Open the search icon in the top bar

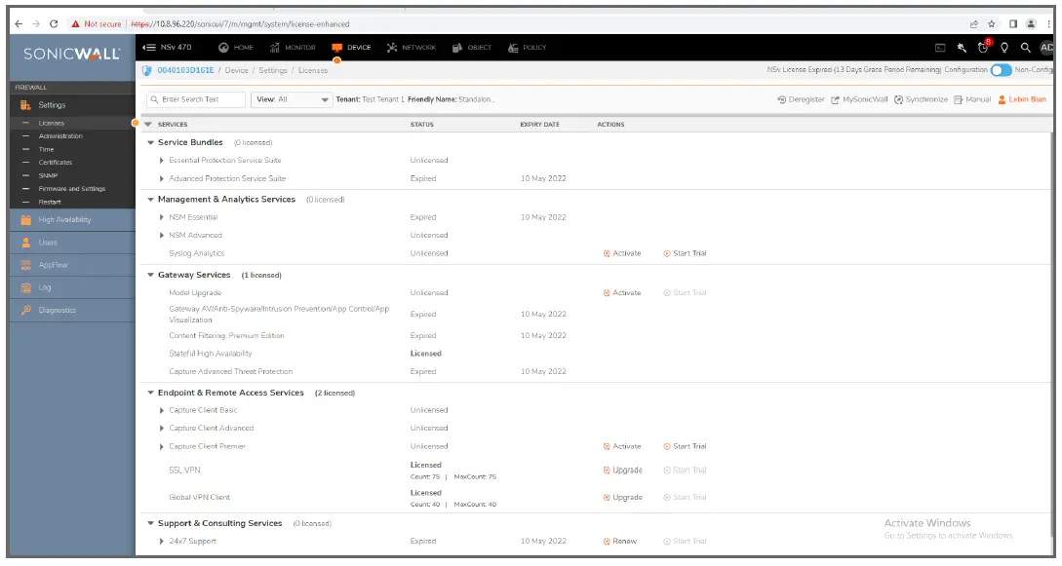point(1025,47)
